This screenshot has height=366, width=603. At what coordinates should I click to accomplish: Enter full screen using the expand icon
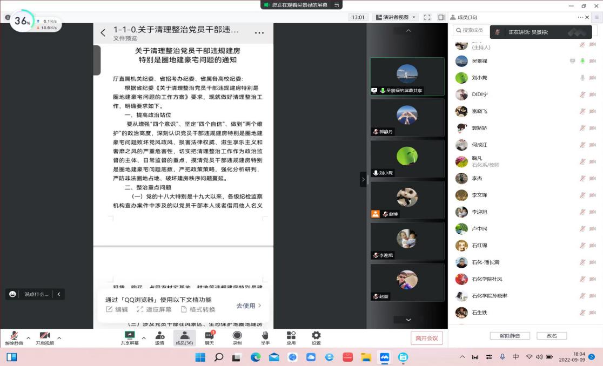click(x=427, y=17)
